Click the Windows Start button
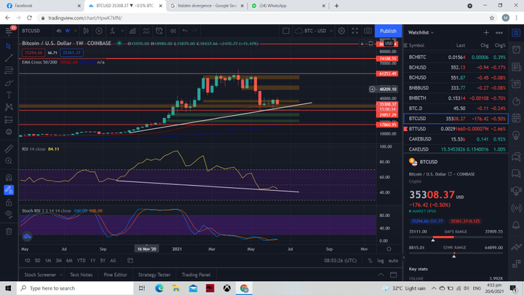Screen dimensions: 524x295 point(8,288)
